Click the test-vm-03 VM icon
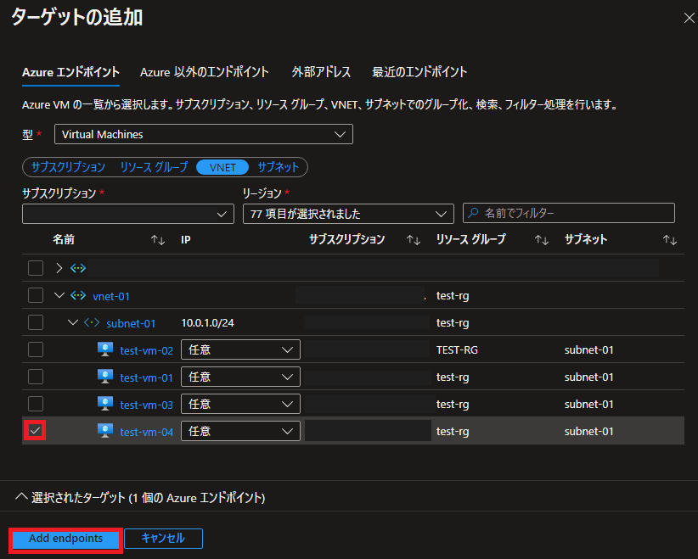698x559 pixels. point(105,404)
